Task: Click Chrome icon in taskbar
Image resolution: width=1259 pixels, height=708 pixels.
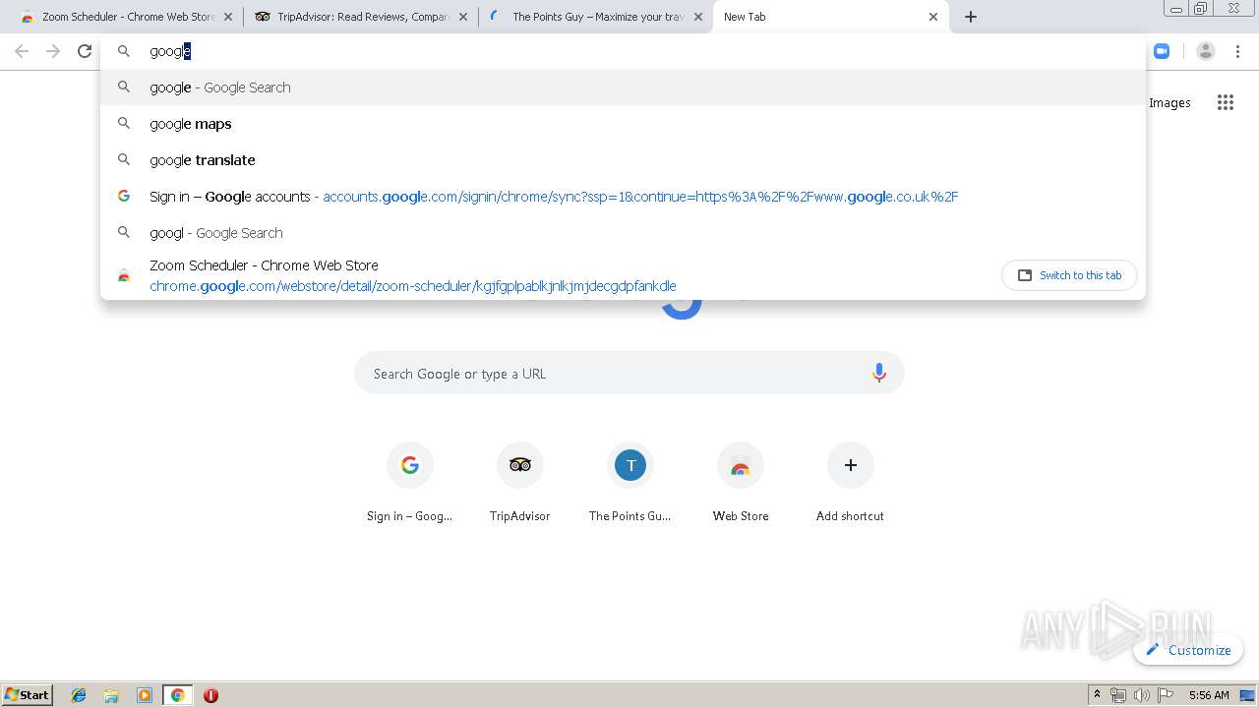Action: click(177, 695)
